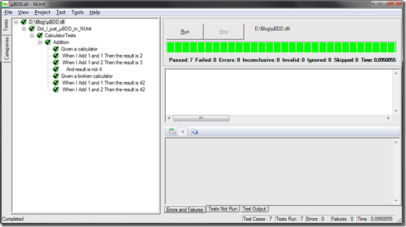
Task: Select 'When I Add 1 and 1 Then the result is 2'
Action: pos(102,55)
